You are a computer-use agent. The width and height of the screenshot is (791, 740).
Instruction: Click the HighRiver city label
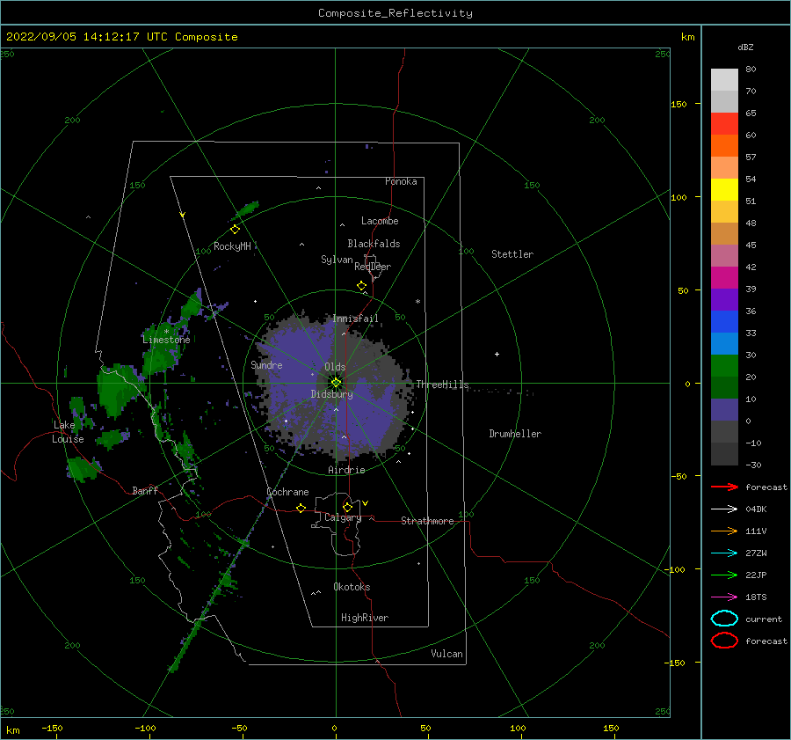365,618
